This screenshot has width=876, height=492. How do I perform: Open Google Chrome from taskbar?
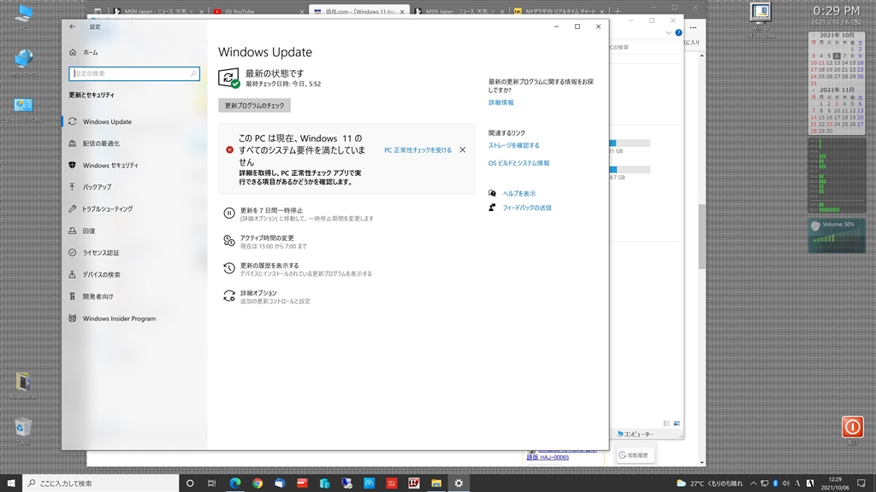click(257, 483)
